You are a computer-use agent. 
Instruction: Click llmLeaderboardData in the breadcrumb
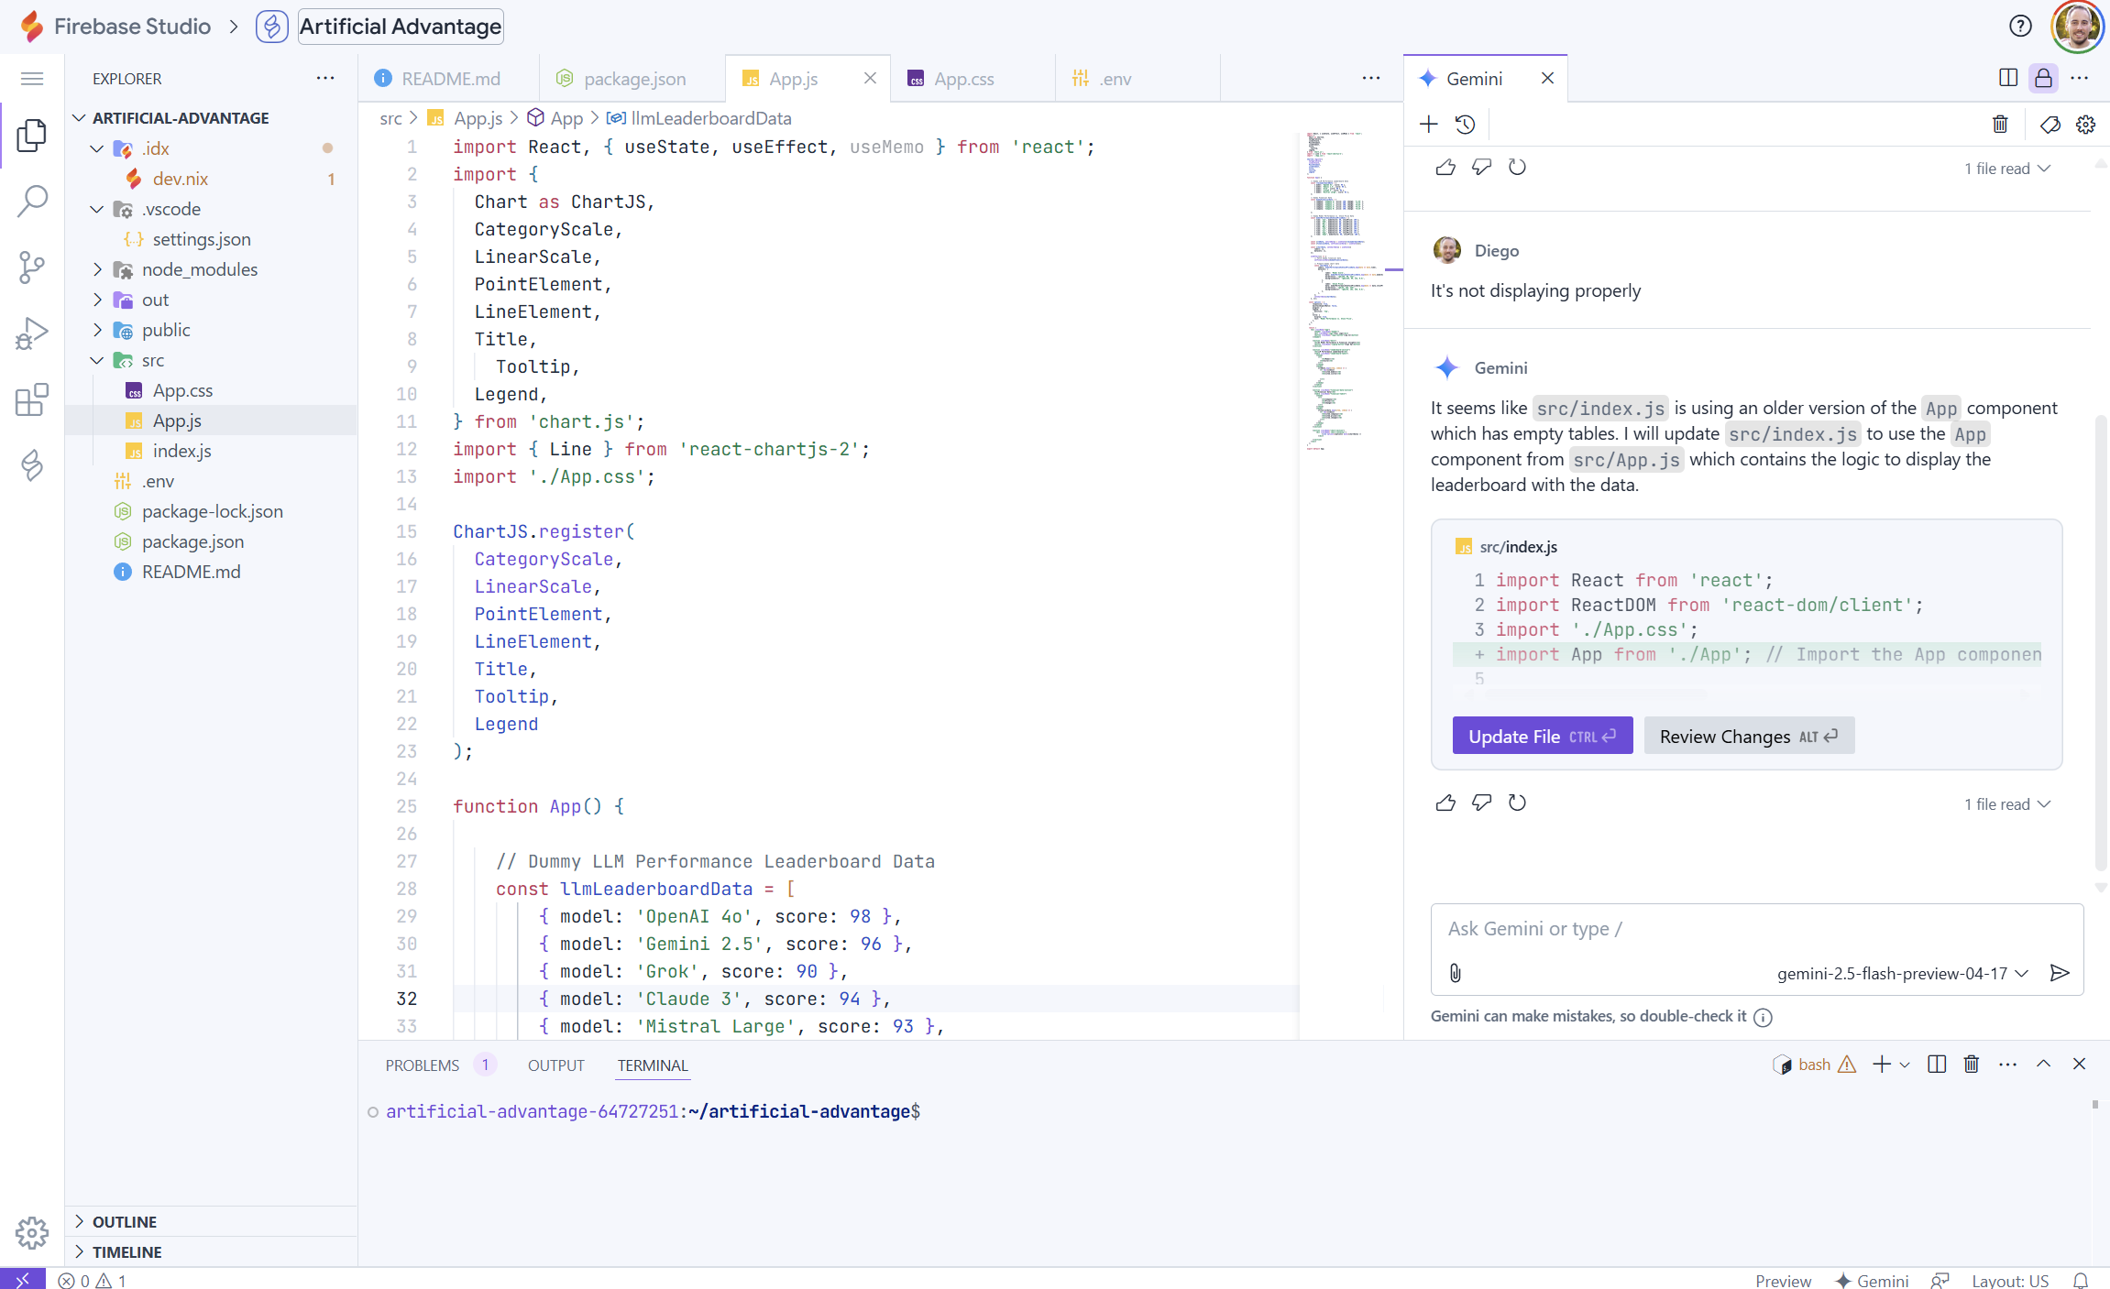coord(711,118)
